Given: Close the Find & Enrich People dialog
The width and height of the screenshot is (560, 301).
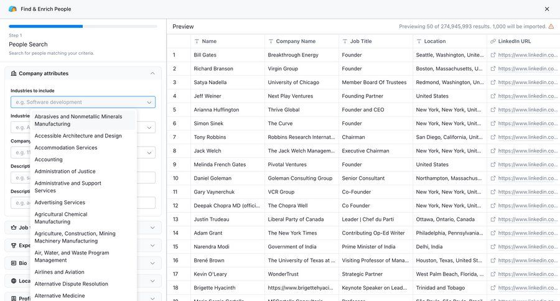Looking at the screenshot, I should point(547,9).
